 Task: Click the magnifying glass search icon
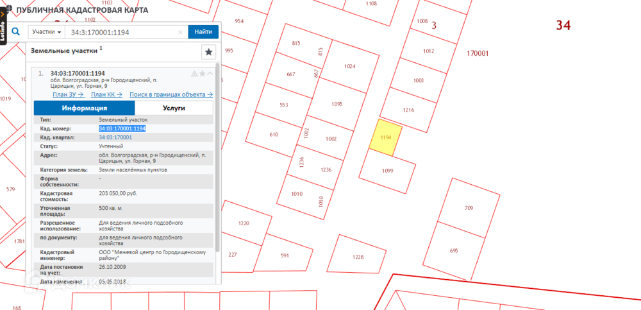pyautogui.click(x=15, y=31)
